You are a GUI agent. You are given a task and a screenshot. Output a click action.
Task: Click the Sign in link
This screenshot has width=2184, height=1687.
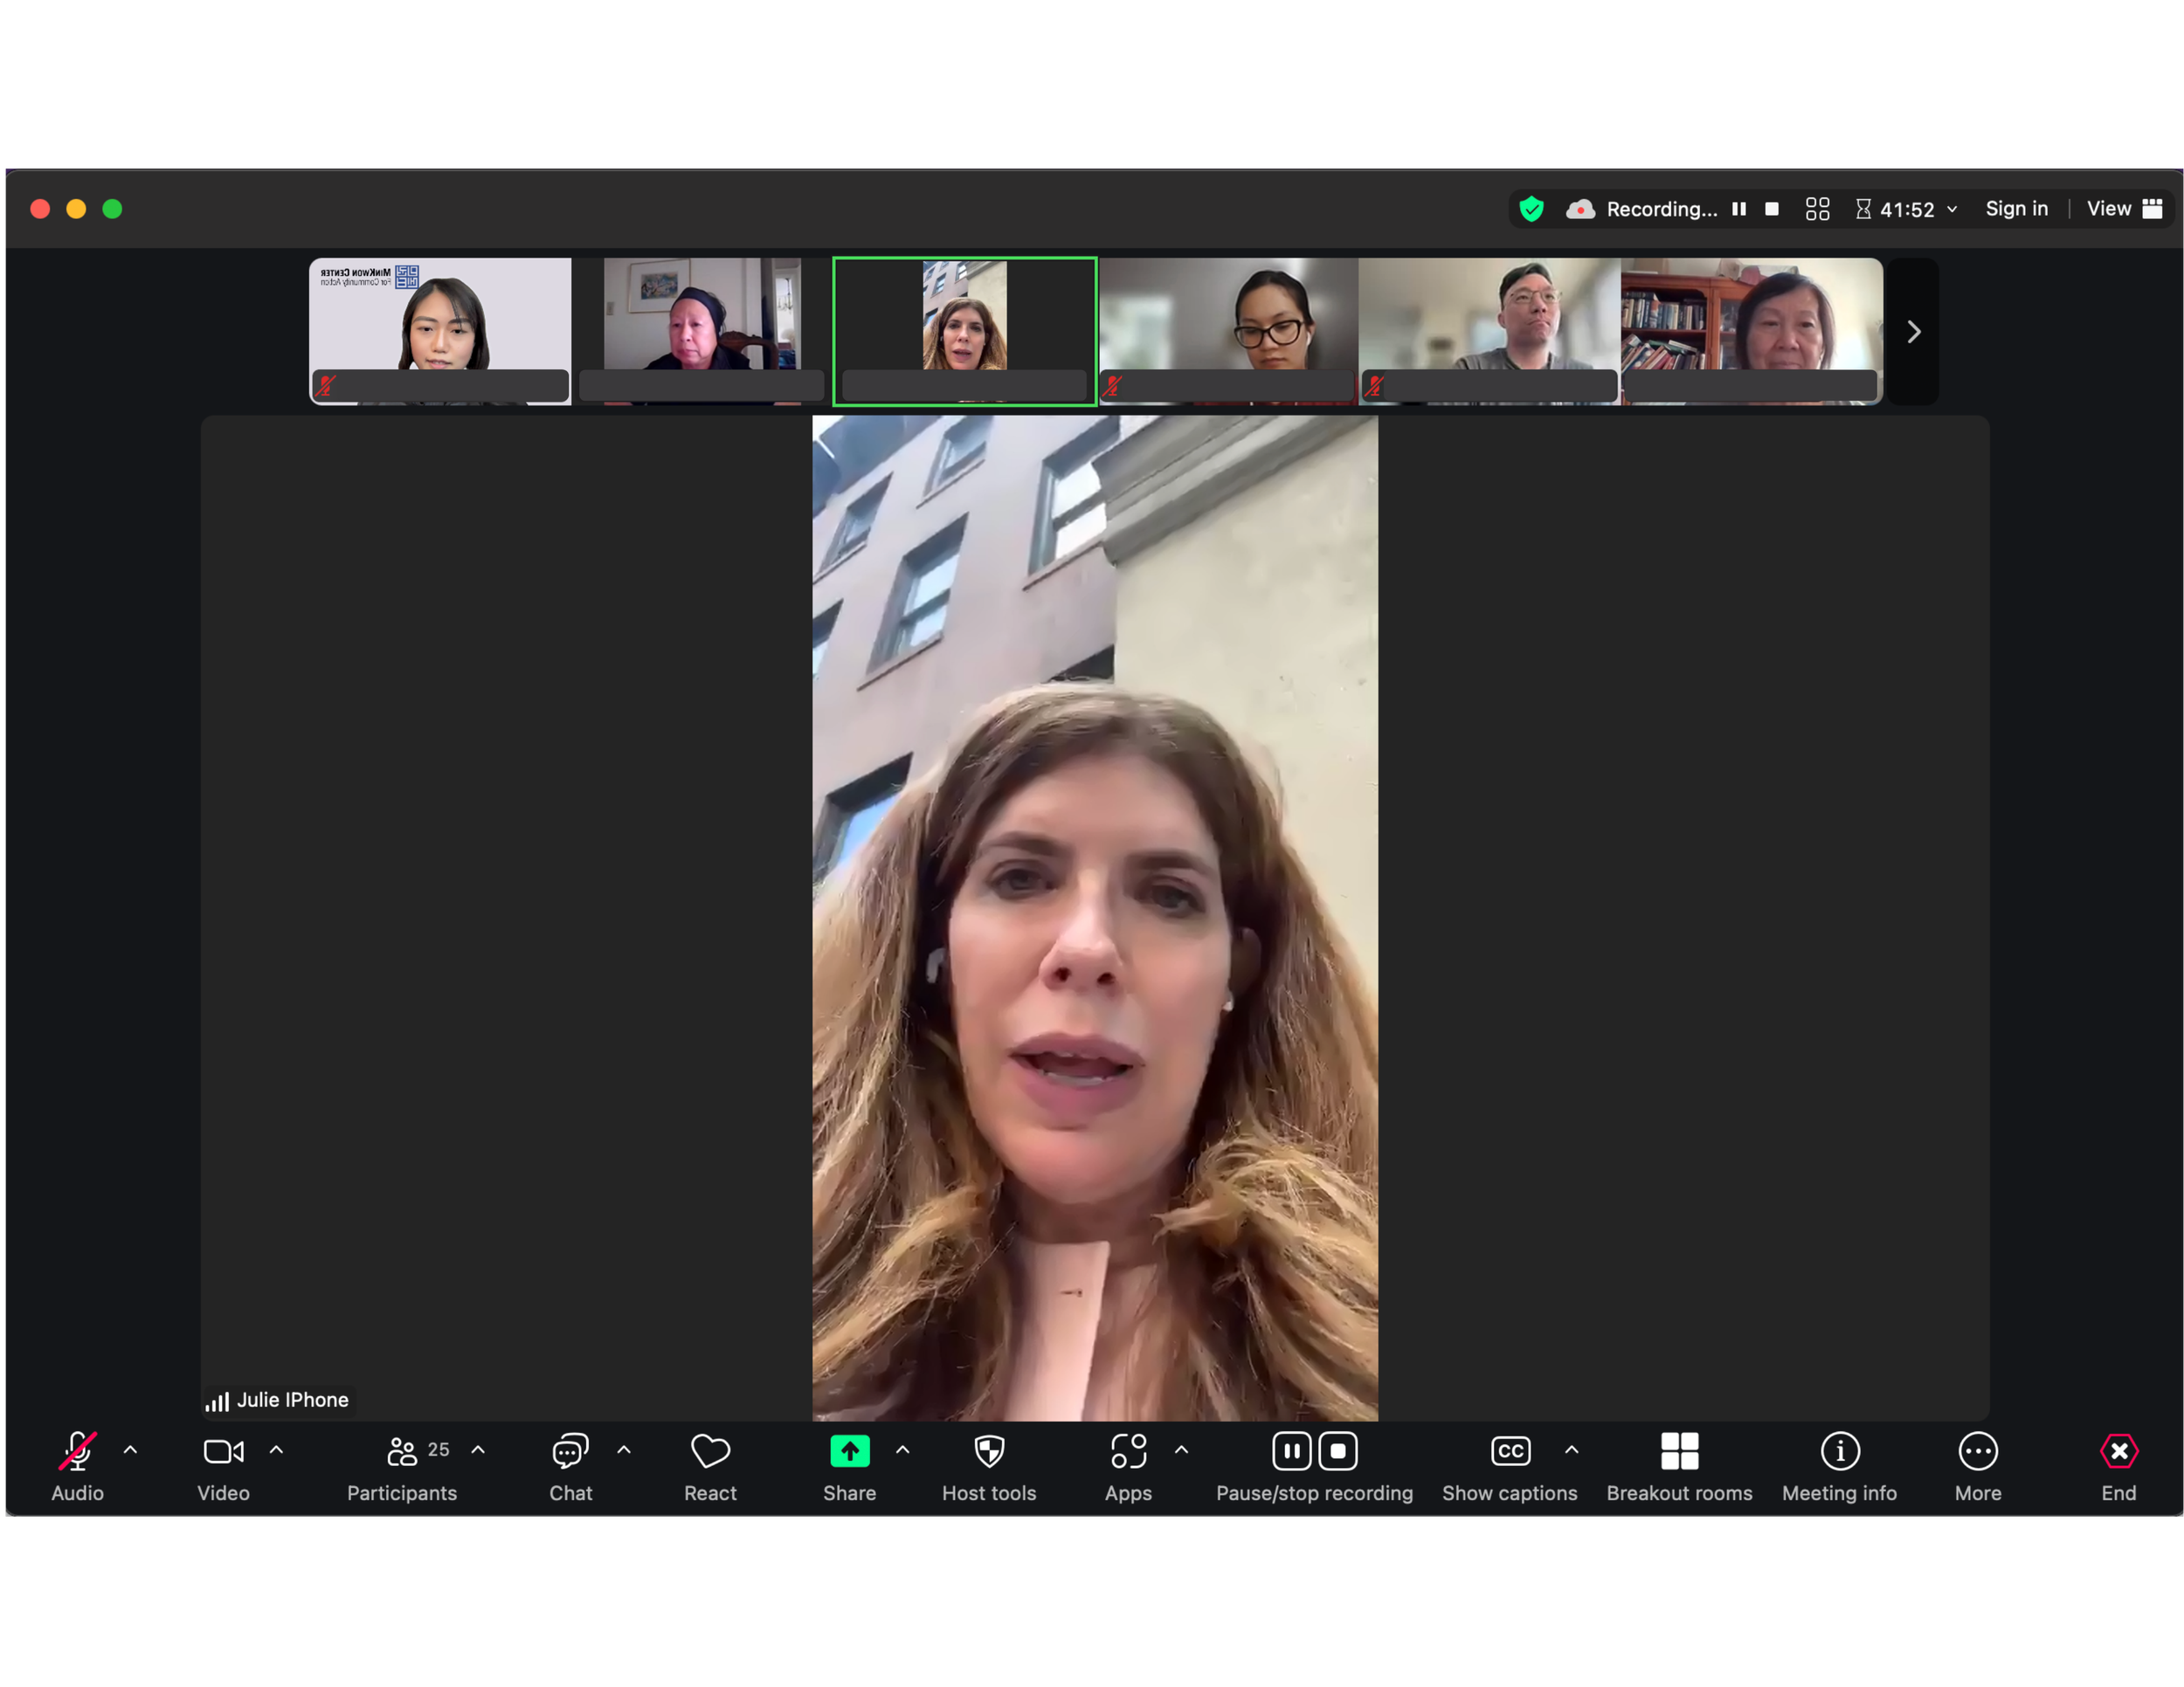(2016, 209)
